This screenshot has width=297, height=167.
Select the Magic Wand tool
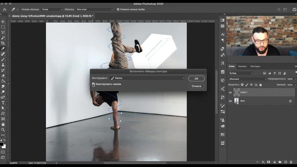(x=3, y=38)
